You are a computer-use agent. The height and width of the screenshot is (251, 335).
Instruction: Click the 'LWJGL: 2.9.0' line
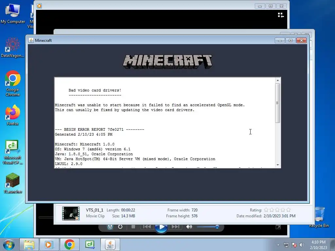click(69, 164)
